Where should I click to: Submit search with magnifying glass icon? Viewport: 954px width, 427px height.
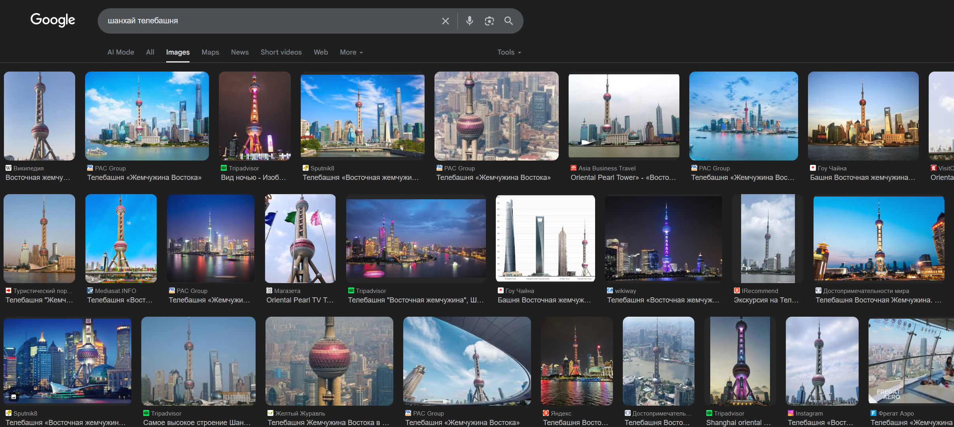pos(508,21)
